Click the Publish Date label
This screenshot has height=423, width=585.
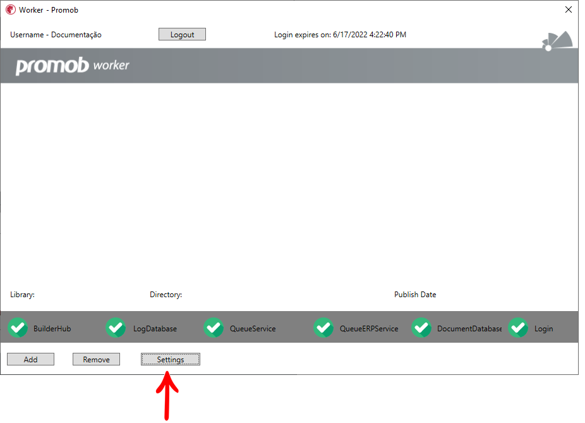click(x=415, y=295)
